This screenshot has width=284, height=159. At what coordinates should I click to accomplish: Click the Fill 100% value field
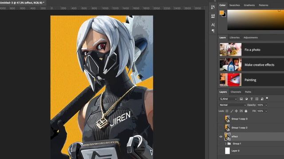pos(260,111)
